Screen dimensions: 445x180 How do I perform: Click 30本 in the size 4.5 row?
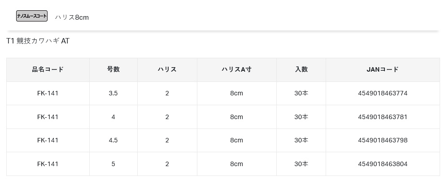click(x=301, y=140)
